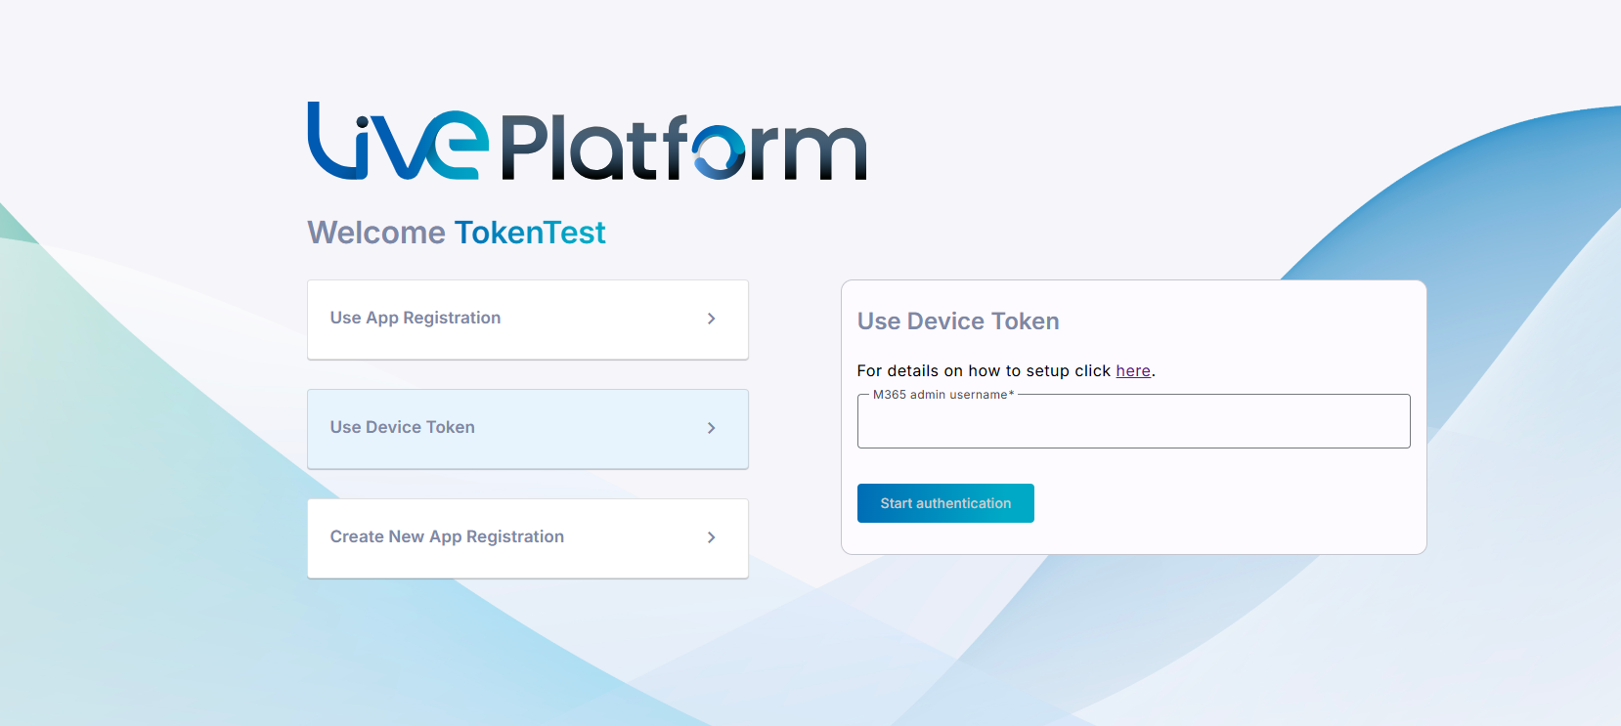Click the "M365 admin username*" field label

943,395
